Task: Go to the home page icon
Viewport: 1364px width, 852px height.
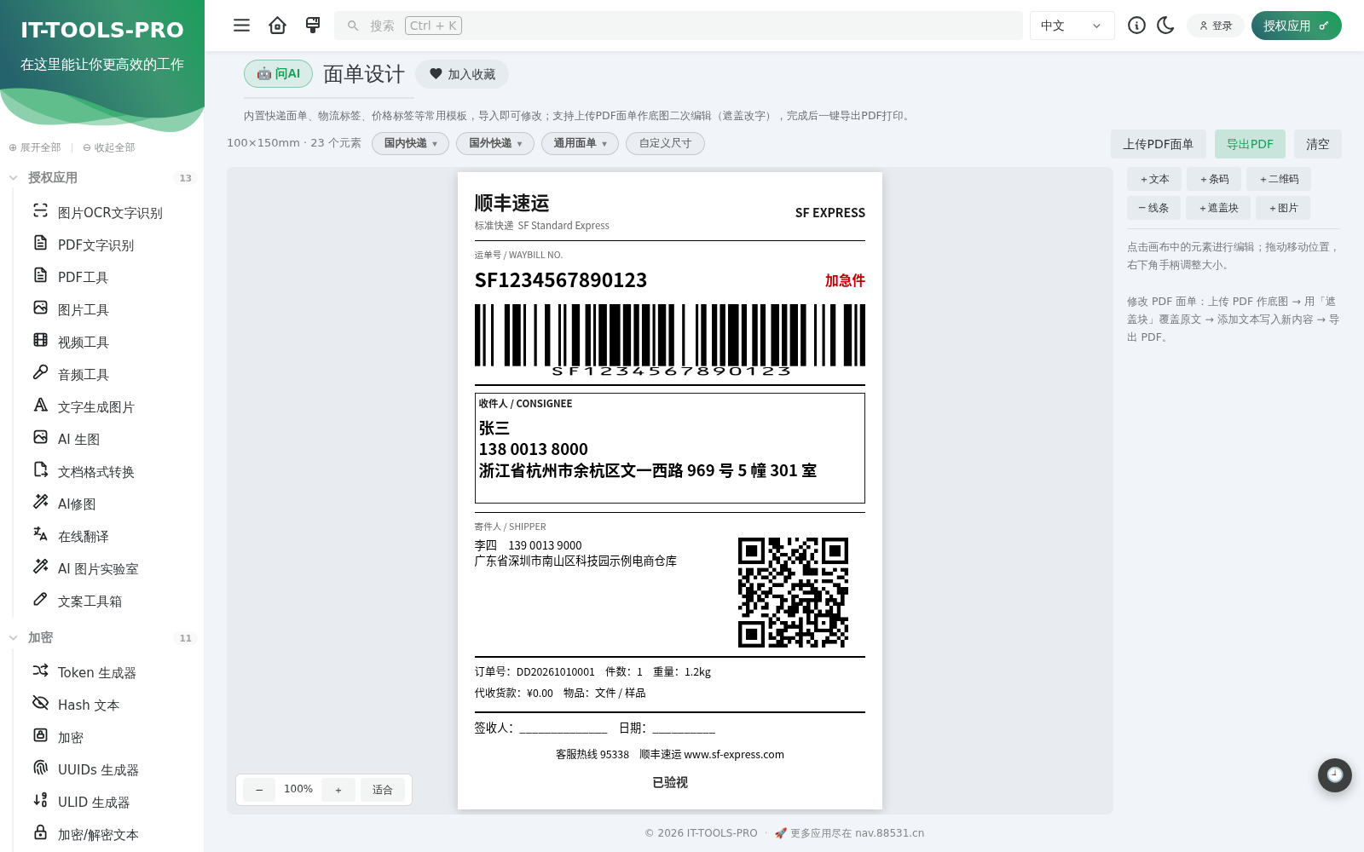Action: click(x=277, y=26)
